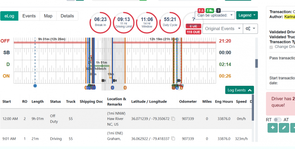Click the second camera icon on the timeline
Image resolution: width=295 pixels, height=149 pixels.
tap(114, 80)
